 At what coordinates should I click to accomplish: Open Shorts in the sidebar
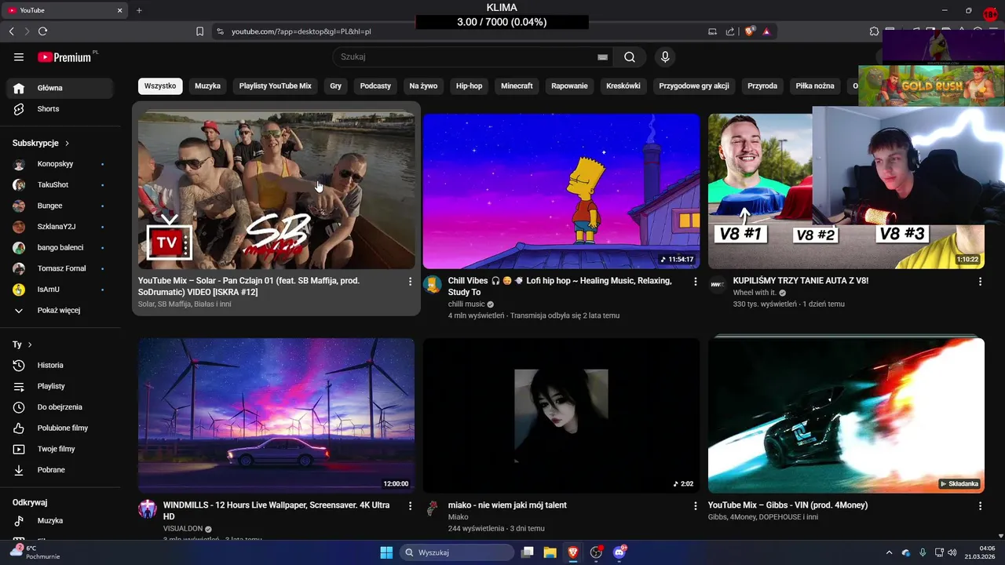point(60,109)
